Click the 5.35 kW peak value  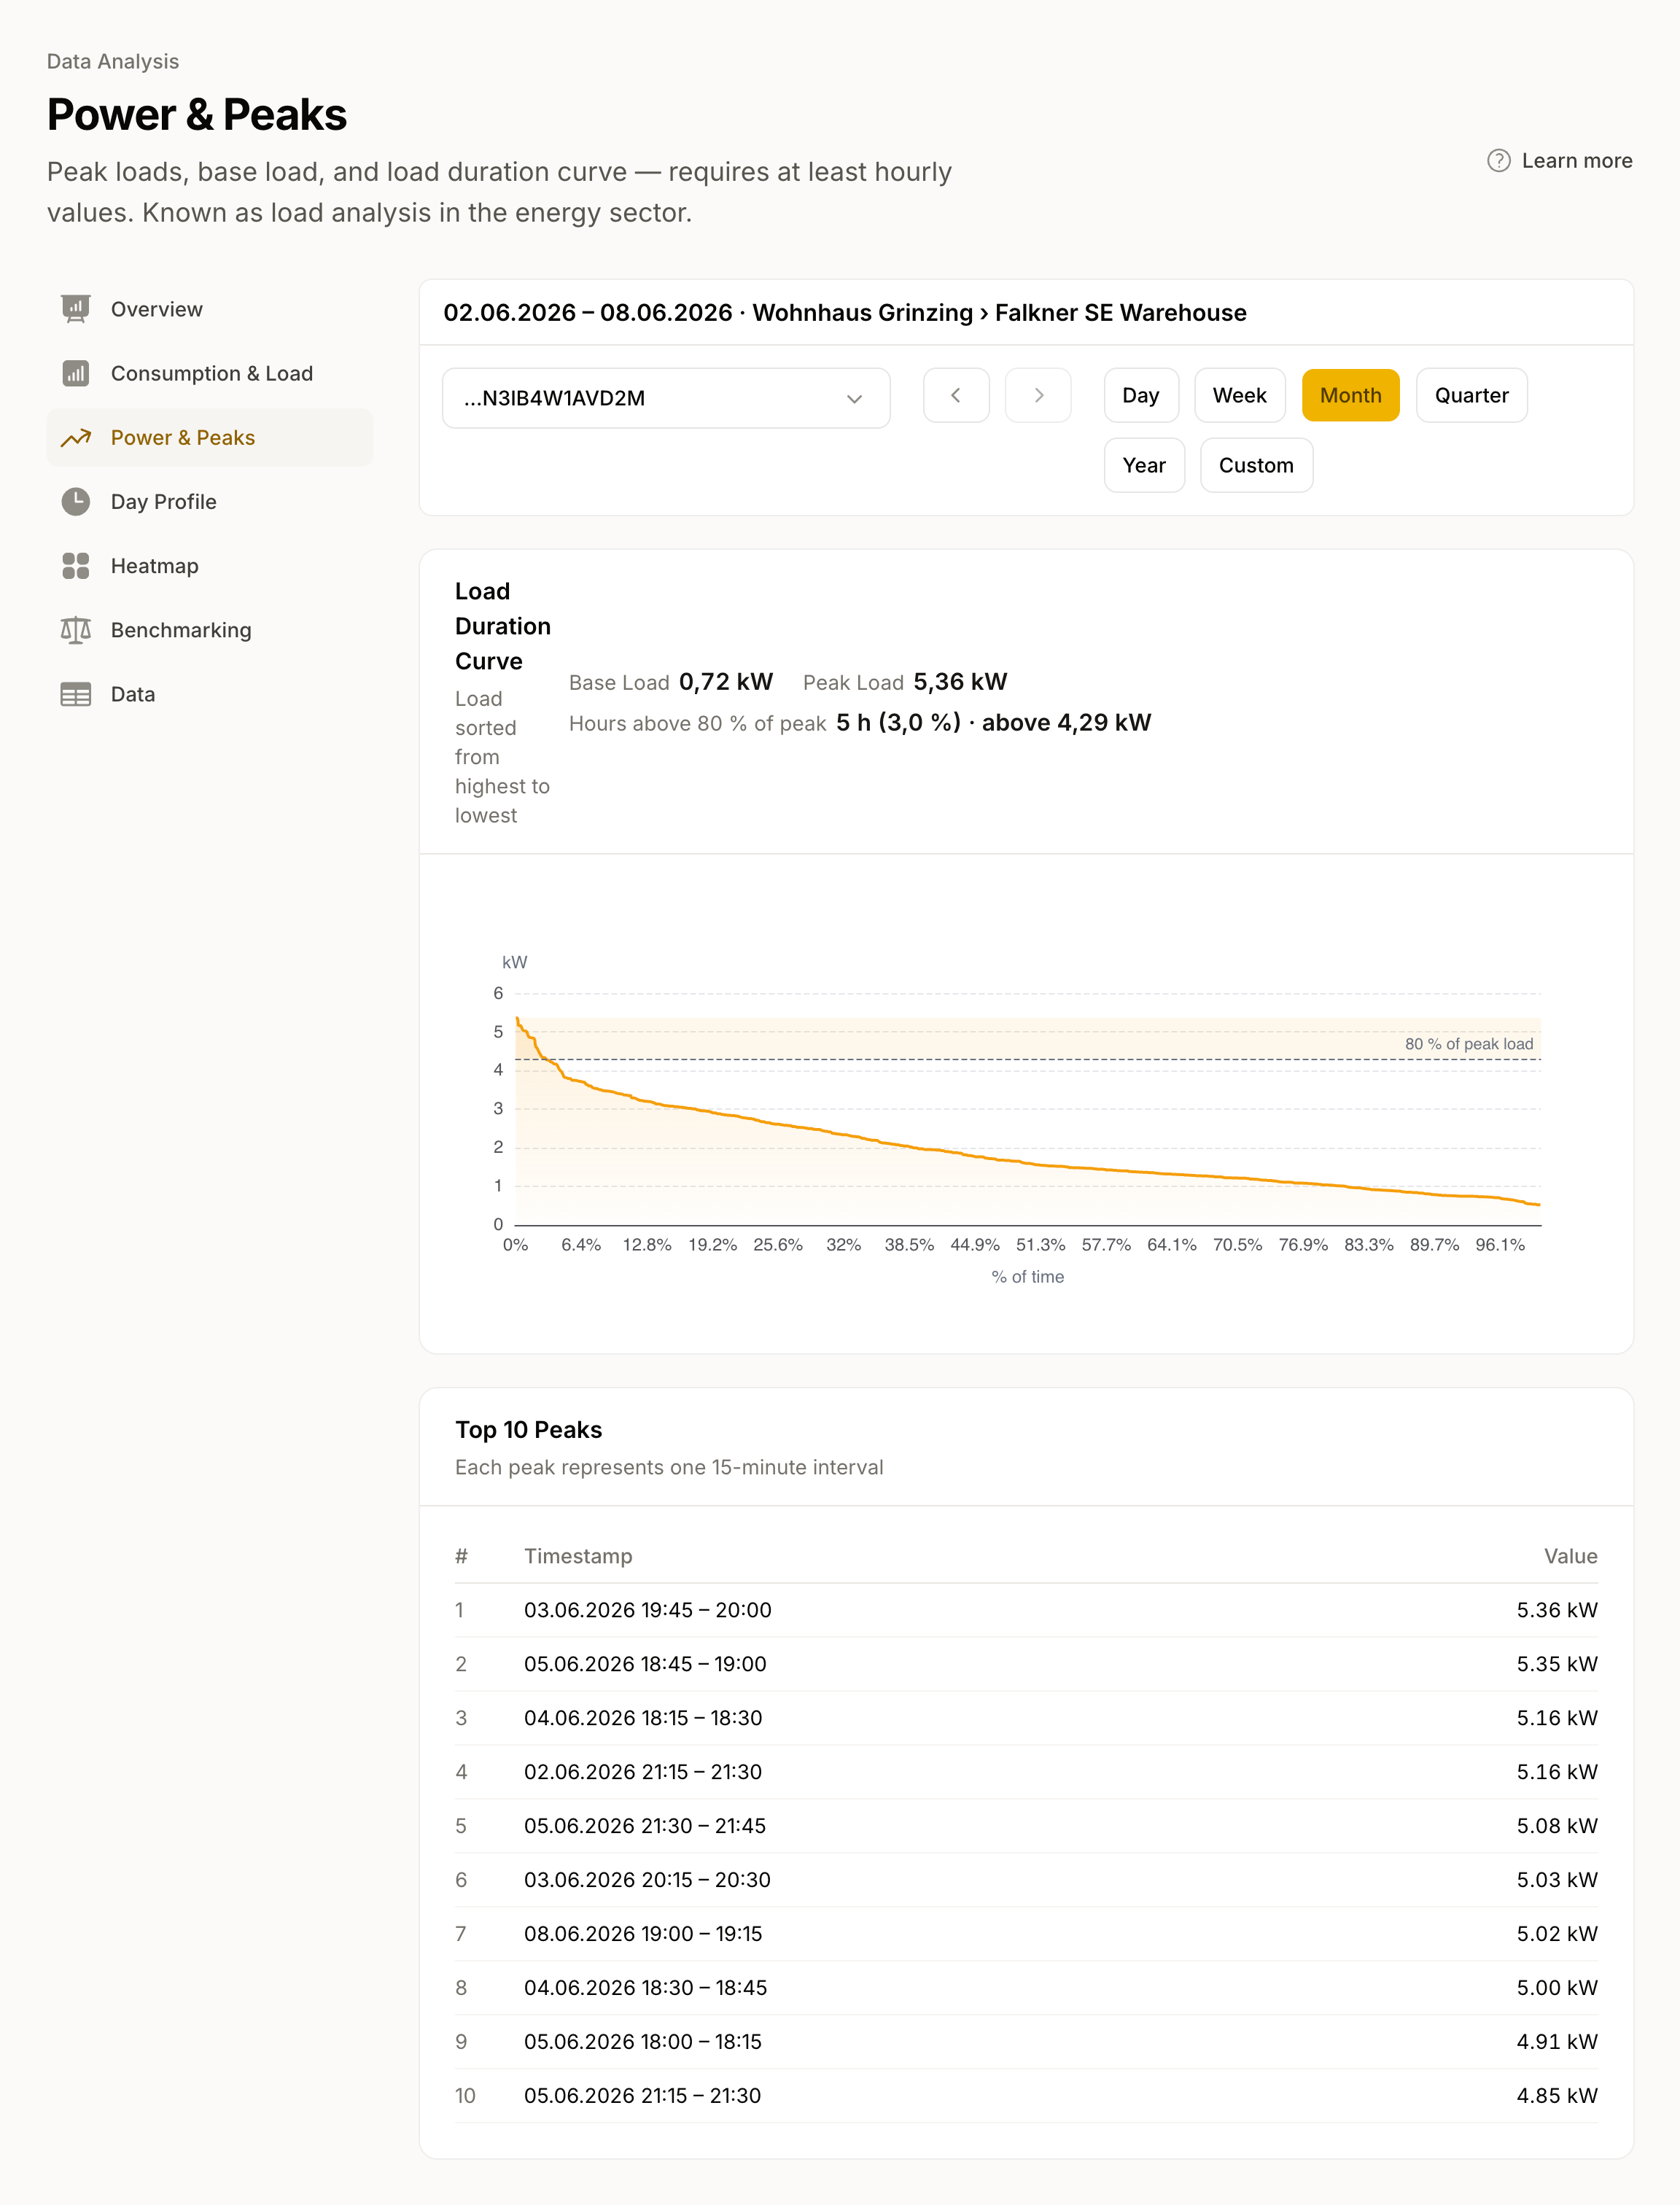[1557, 1664]
